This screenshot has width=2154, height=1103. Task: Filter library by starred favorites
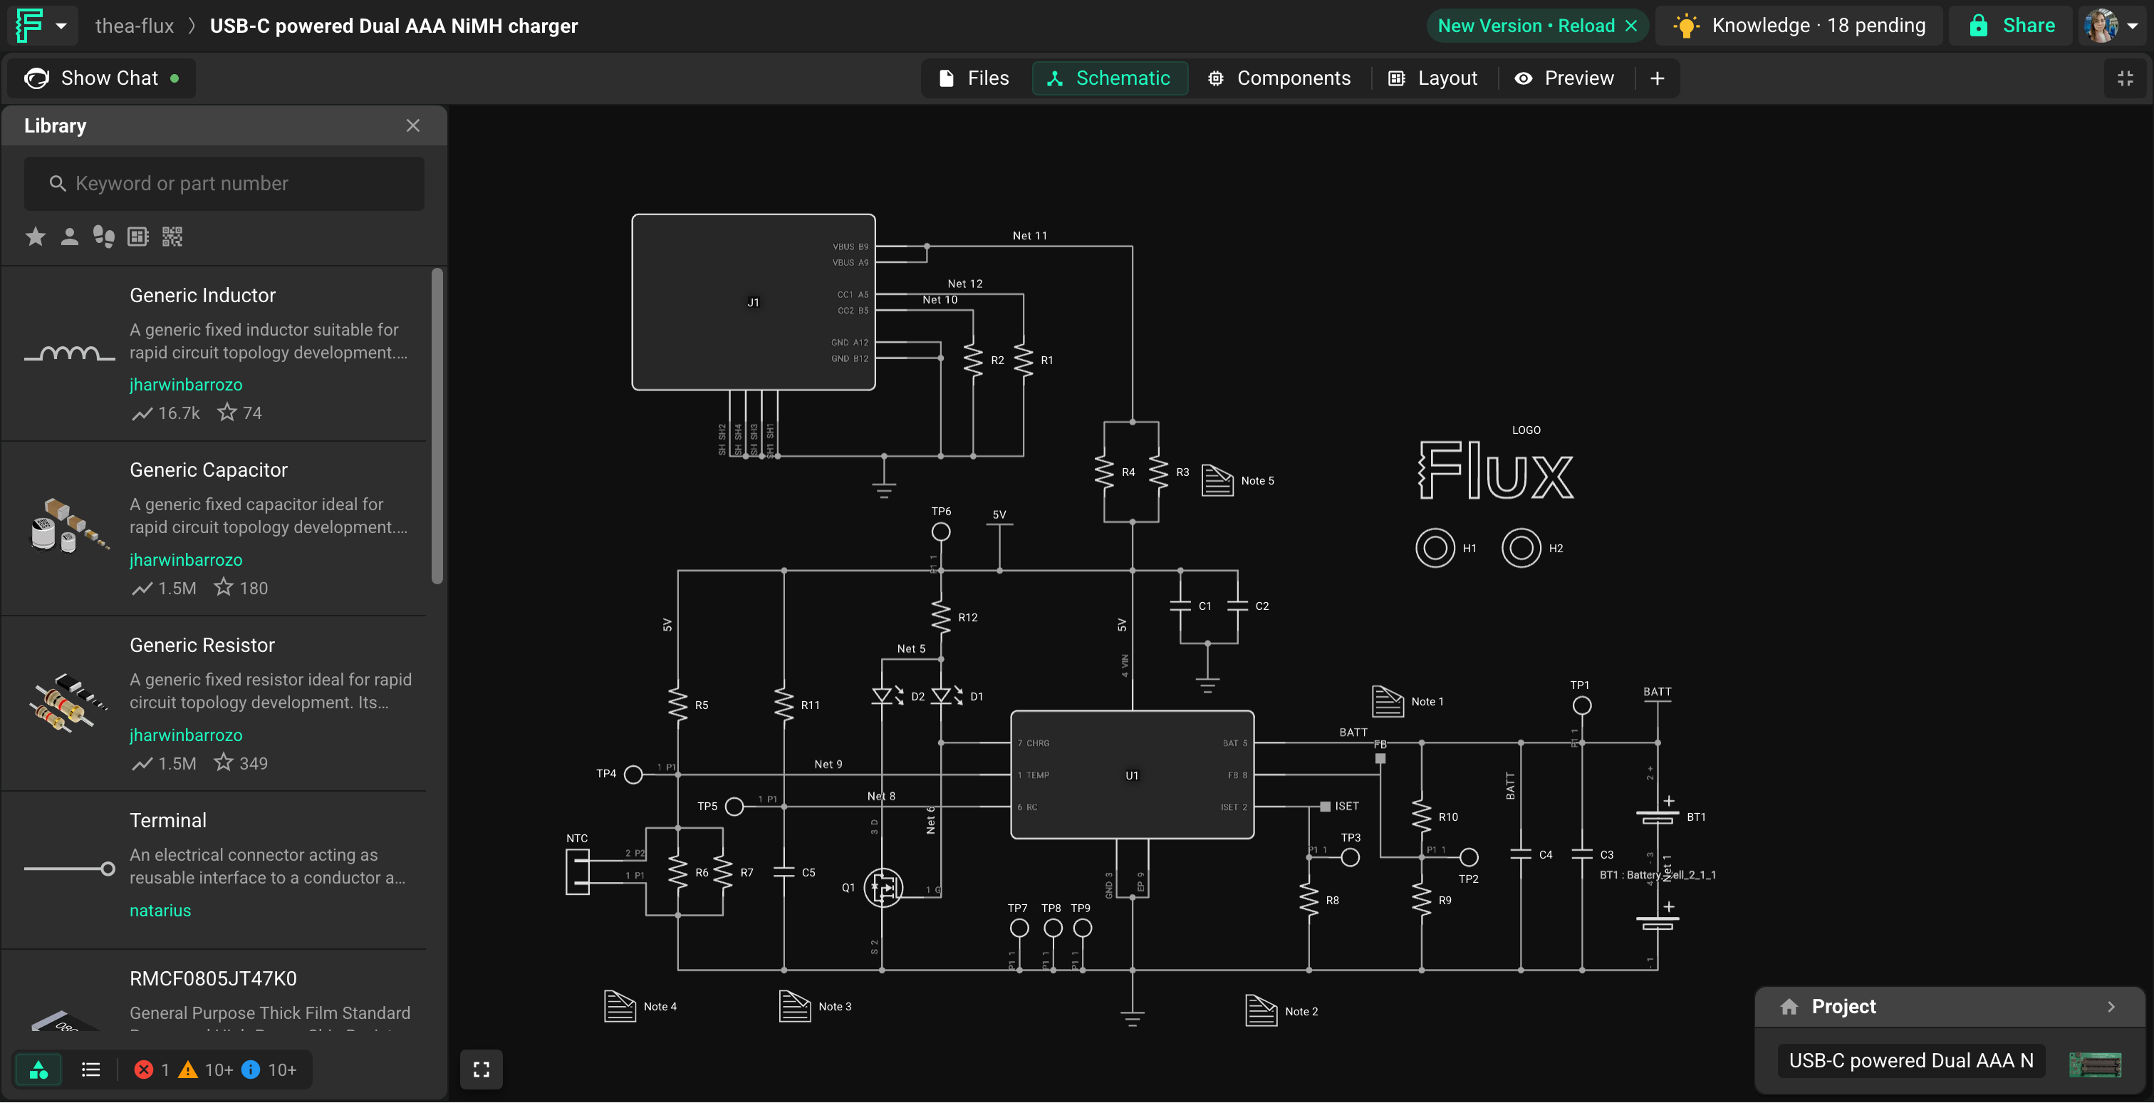point(35,237)
